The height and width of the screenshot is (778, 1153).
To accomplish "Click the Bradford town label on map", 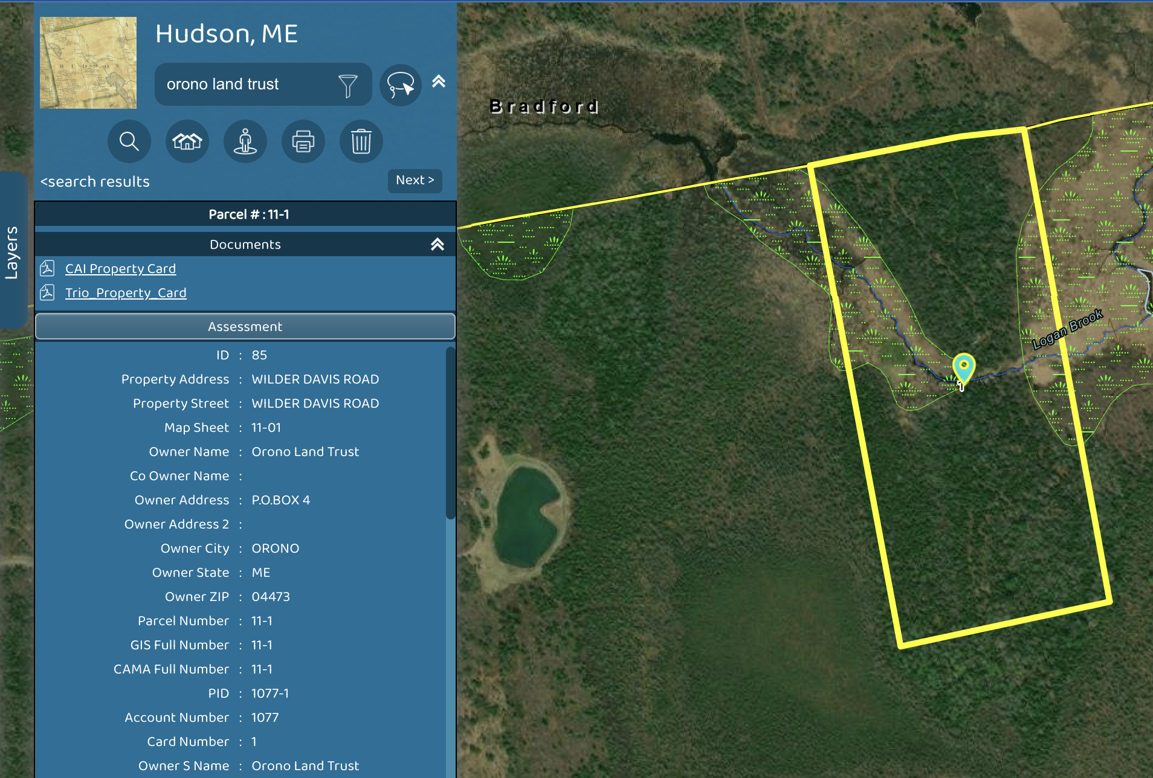I will point(544,107).
